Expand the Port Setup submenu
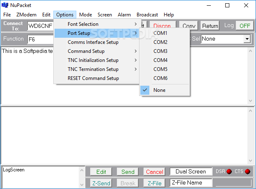Viewport: 256px width, 189px height. 97,33
